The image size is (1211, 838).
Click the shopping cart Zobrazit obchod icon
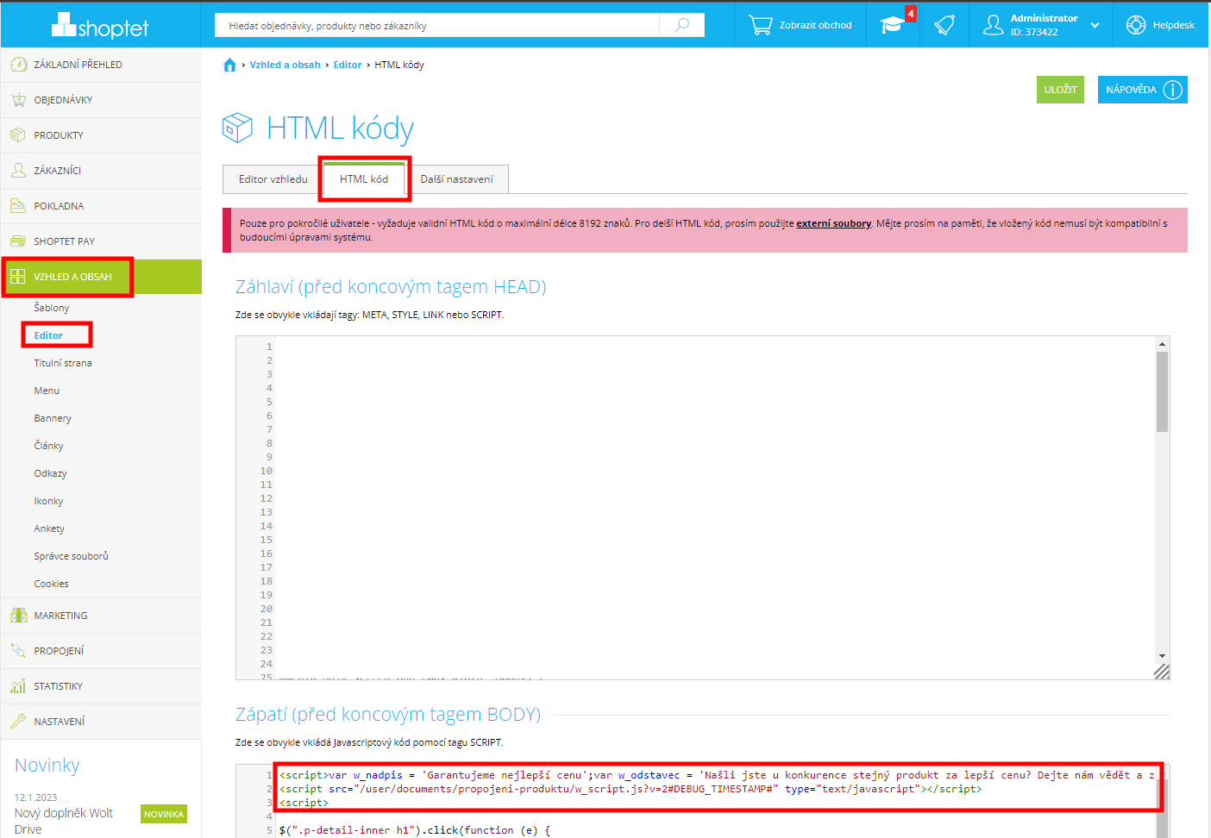[x=760, y=25]
